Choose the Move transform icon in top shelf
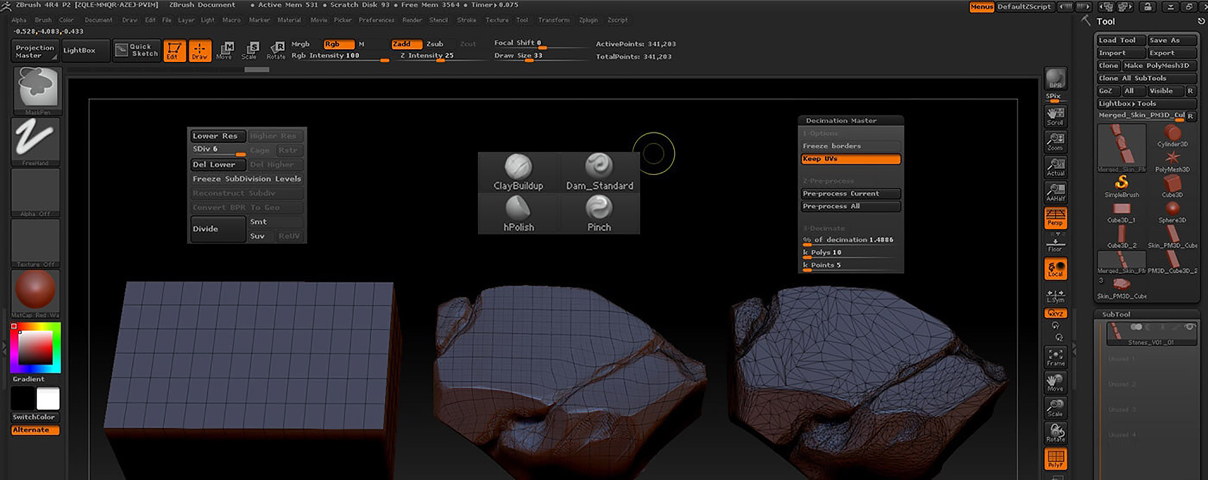Screen dimensions: 1208x480 [x=225, y=51]
